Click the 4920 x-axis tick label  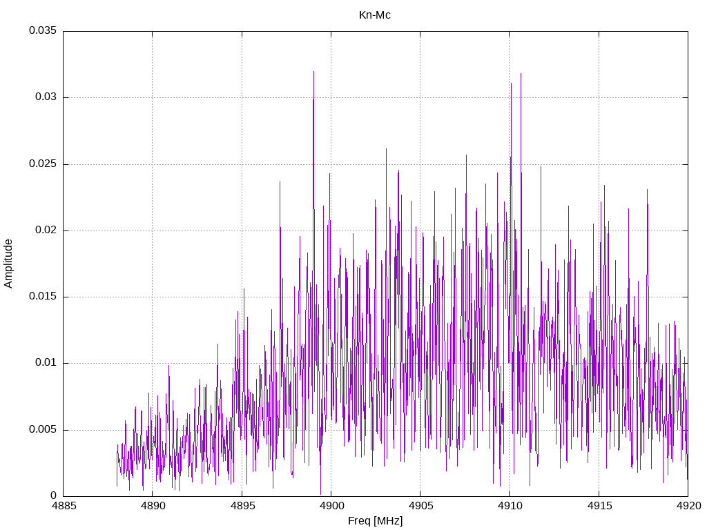688,506
